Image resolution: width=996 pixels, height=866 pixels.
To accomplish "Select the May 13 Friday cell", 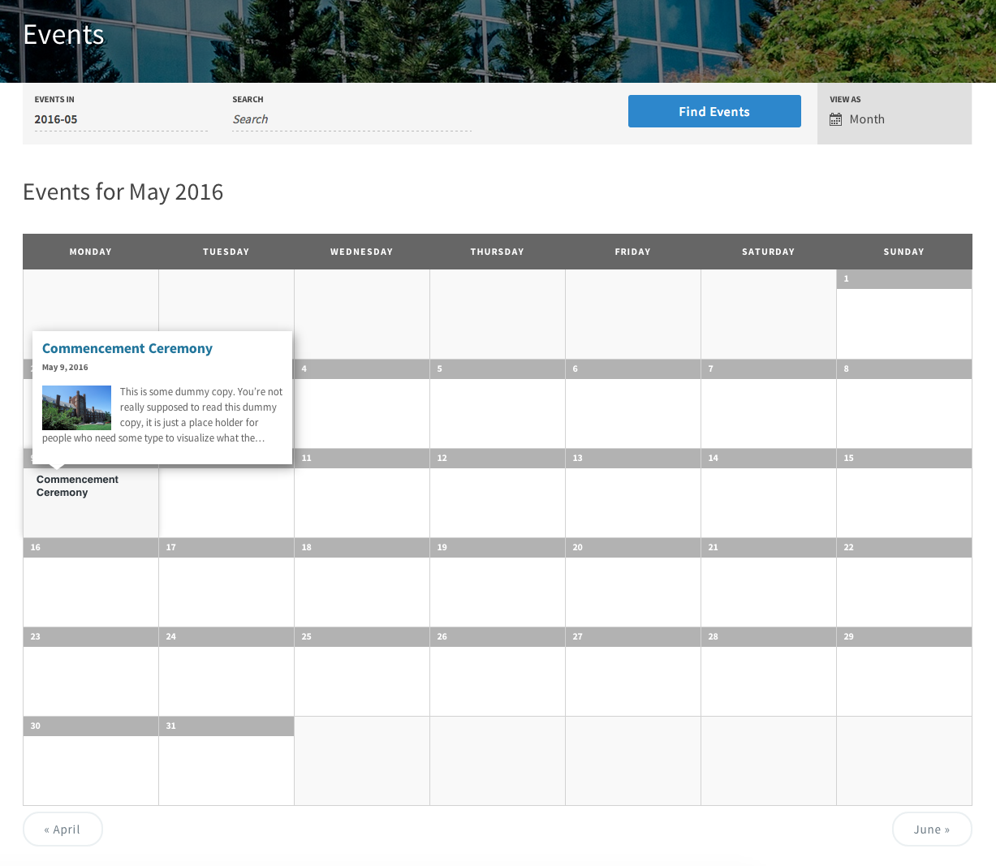I will pyautogui.click(x=632, y=501).
